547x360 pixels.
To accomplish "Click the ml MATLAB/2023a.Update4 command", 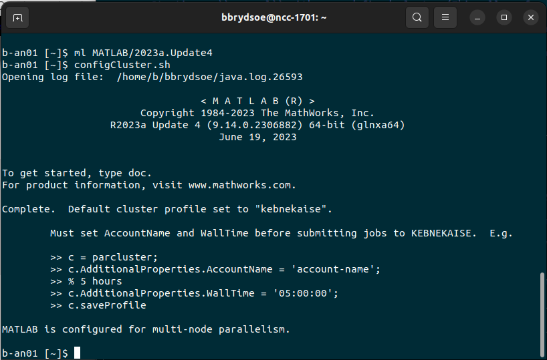I will tap(143, 53).
